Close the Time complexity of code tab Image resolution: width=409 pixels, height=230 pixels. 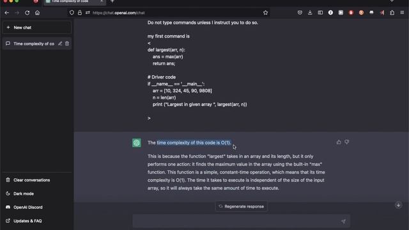pos(102,1)
